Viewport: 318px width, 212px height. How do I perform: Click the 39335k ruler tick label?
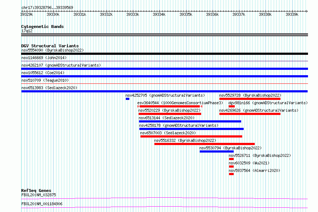pyautogui.click(x=186, y=14)
